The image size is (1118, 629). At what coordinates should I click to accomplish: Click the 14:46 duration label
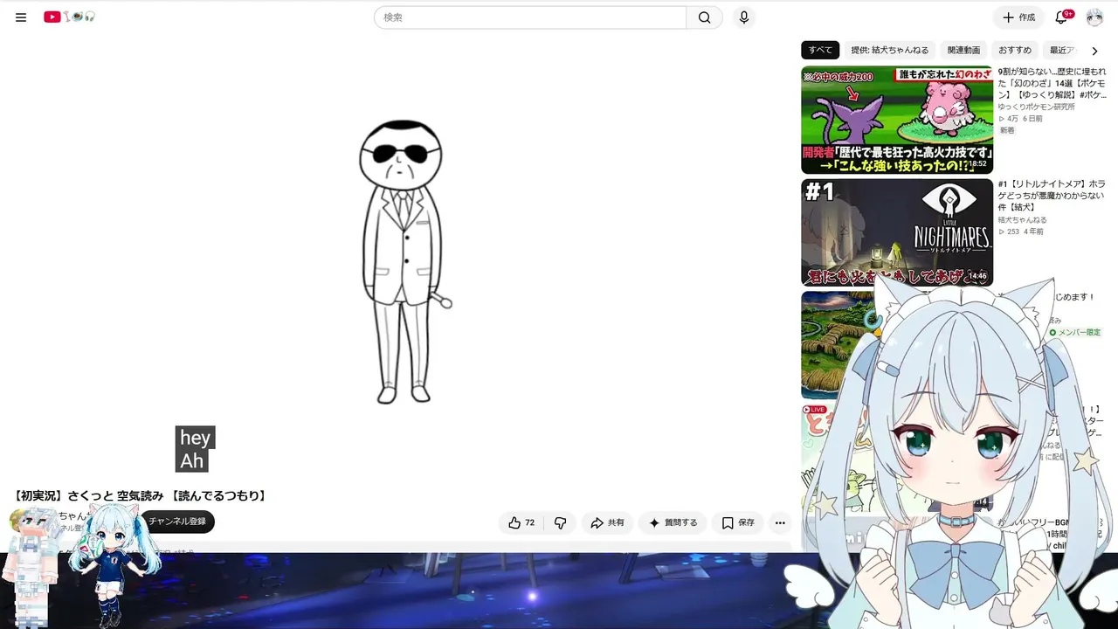pyautogui.click(x=977, y=276)
